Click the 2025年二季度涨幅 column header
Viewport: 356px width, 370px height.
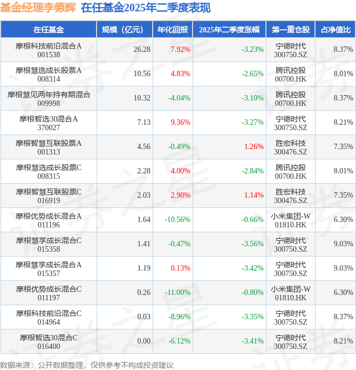coord(229,30)
